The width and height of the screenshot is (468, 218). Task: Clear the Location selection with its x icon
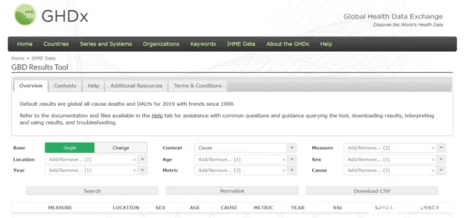click(134, 160)
